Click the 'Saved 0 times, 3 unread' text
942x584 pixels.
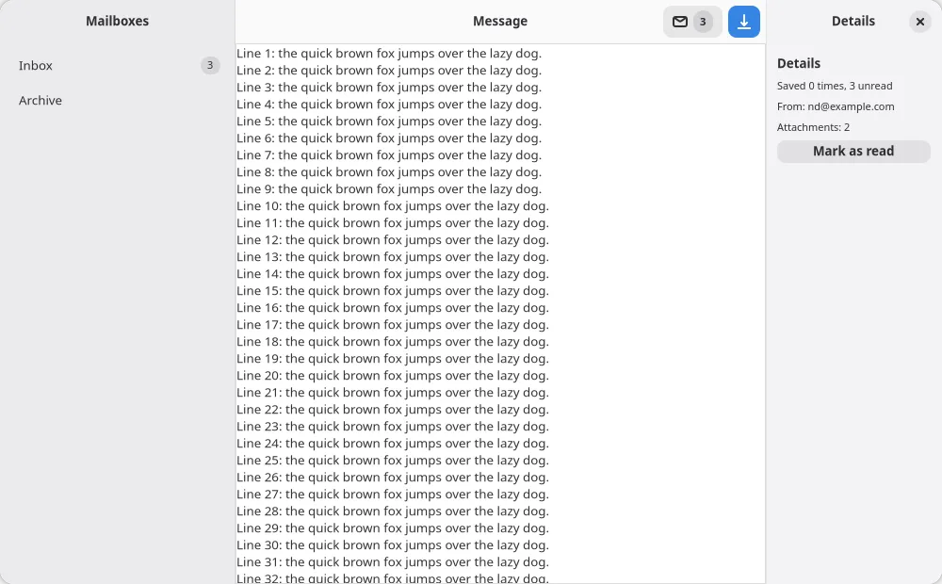tap(835, 86)
